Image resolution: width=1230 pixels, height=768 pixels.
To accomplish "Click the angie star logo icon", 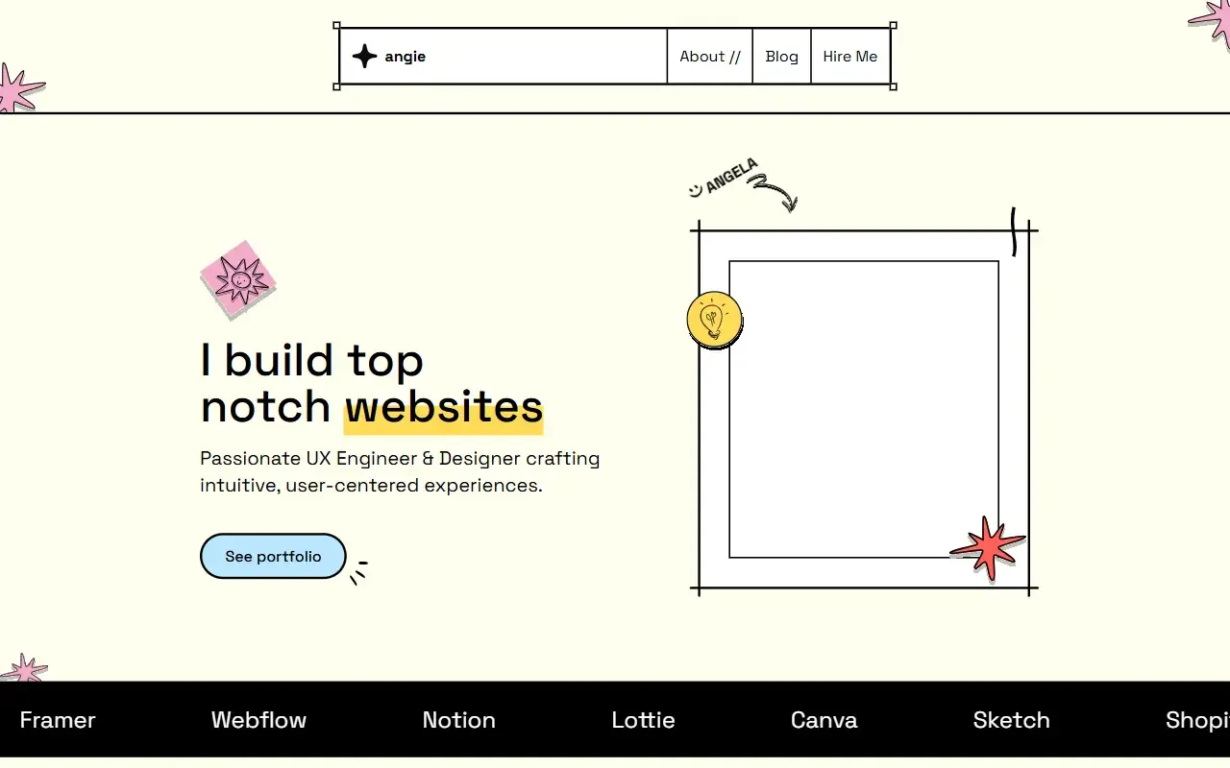I will [364, 57].
